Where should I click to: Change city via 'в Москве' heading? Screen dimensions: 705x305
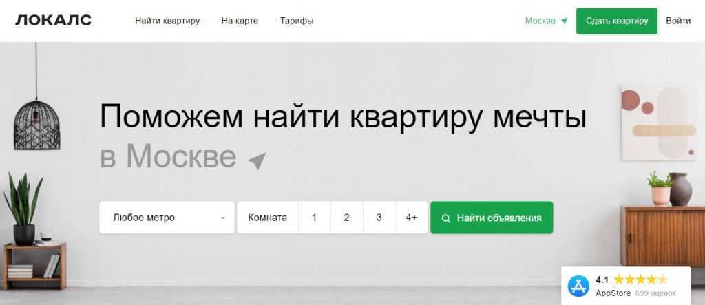point(168,156)
